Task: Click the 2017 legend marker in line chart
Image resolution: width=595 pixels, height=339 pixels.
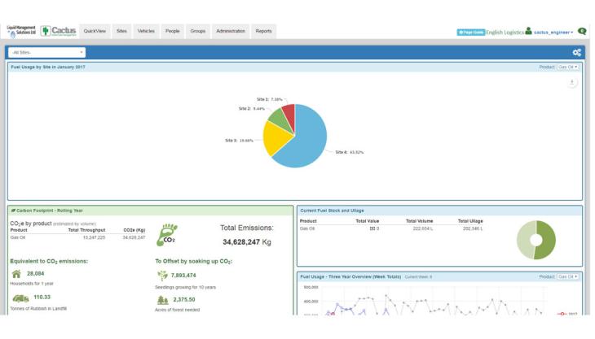Action: (562, 314)
